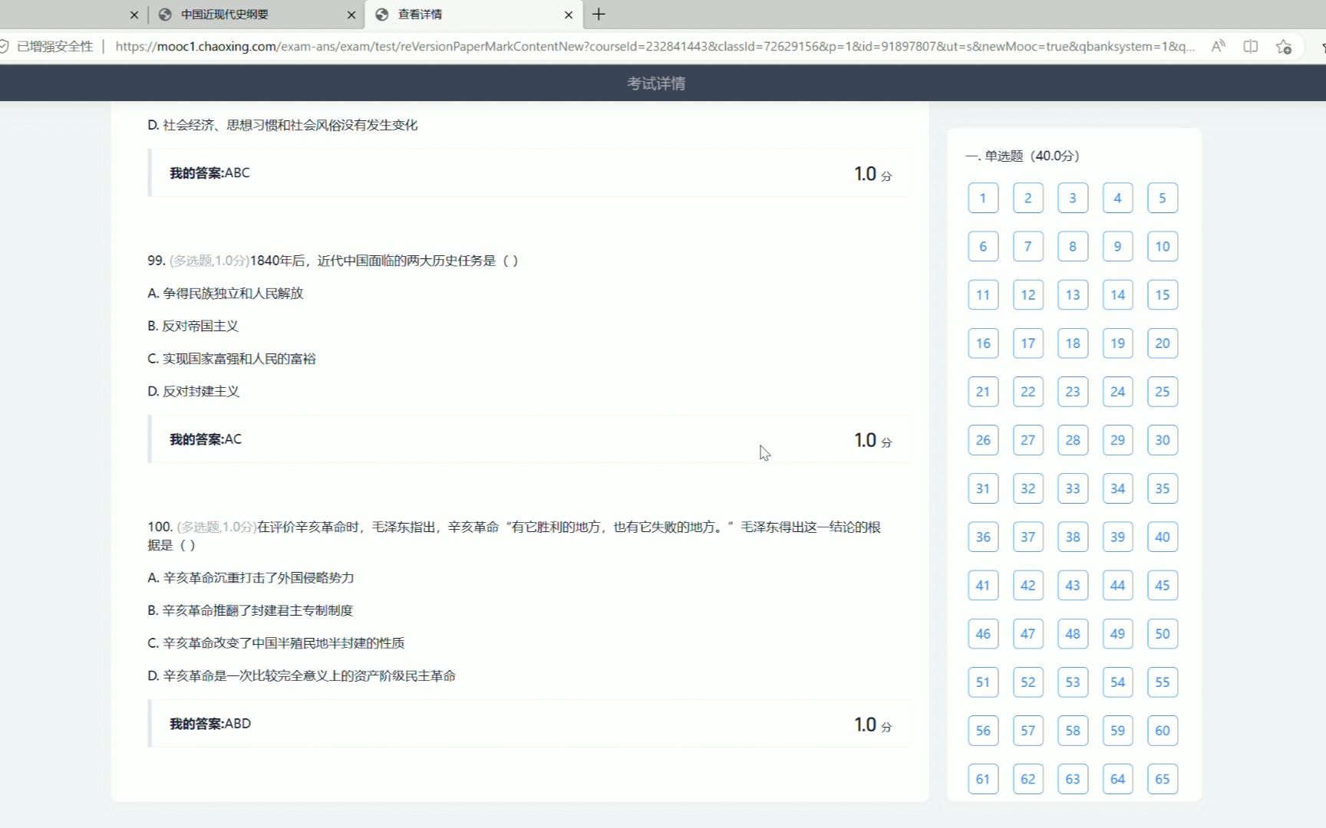The height and width of the screenshot is (828, 1326).
Task: Click the 单选题 (40.0分) section heading
Action: pyautogui.click(x=1022, y=156)
